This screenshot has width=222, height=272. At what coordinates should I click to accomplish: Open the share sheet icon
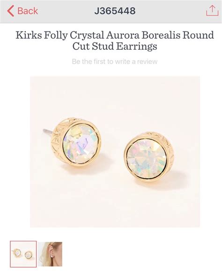pos(212,10)
